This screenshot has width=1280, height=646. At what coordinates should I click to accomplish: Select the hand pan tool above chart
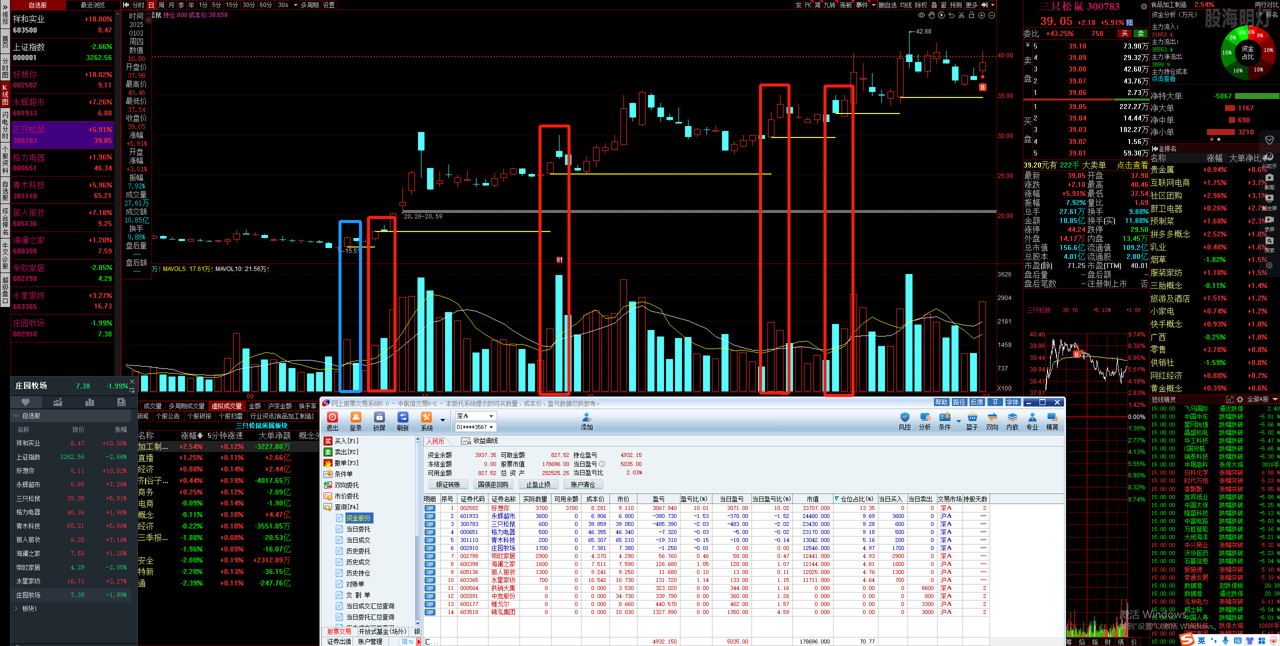coord(931,15)
